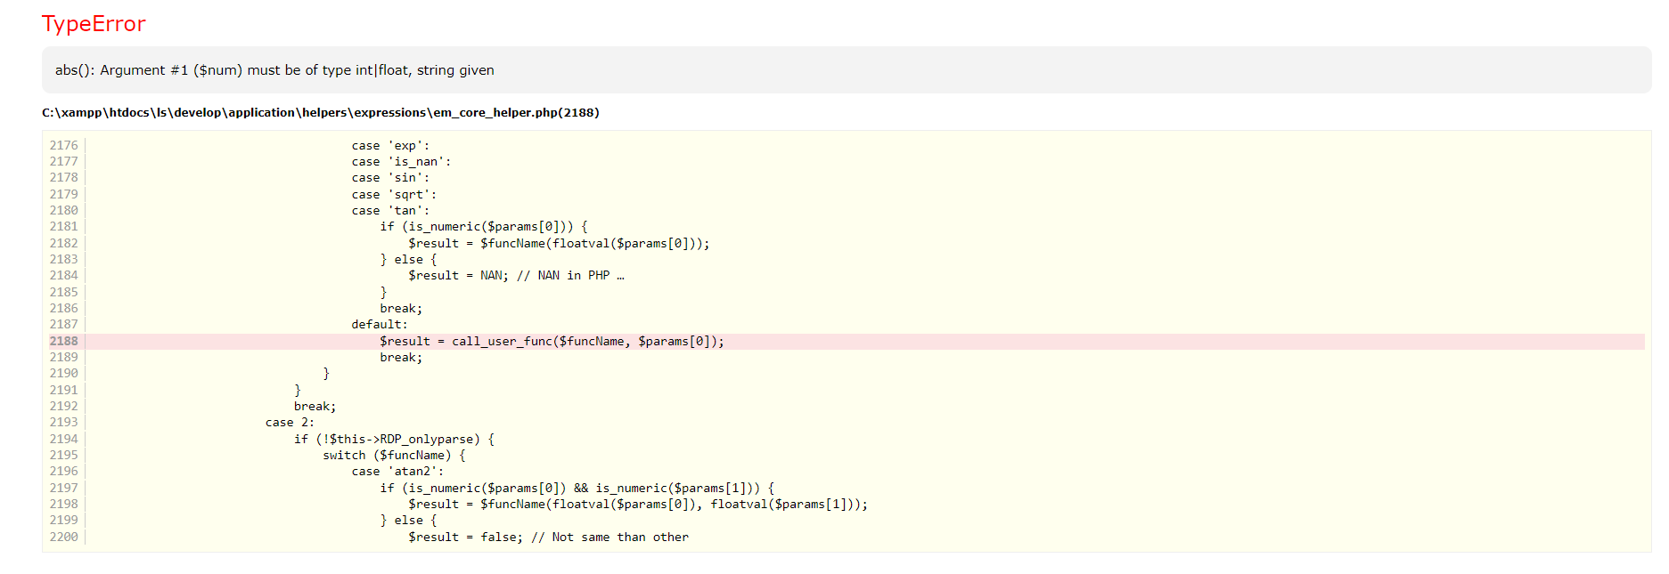Click the RDP_onlyparse if statement
The height and width of the screenshot is (574, 1669).
point(394,440)
